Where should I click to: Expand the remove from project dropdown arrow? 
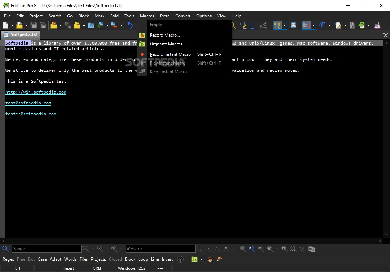(121, 25)
